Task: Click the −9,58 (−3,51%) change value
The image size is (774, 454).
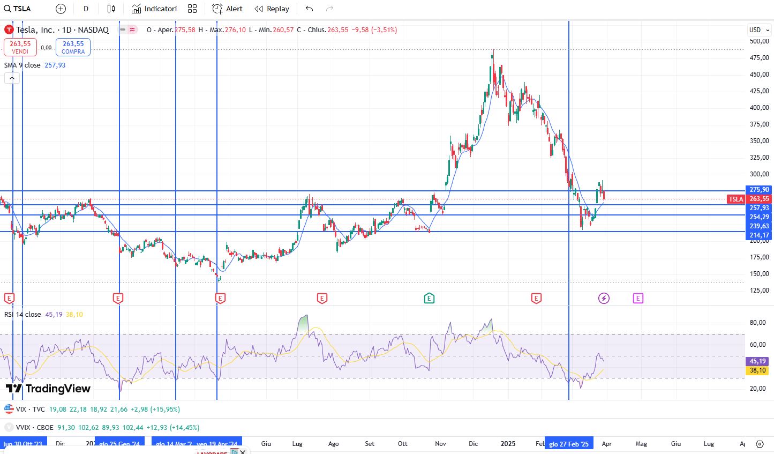Action: 374,30
